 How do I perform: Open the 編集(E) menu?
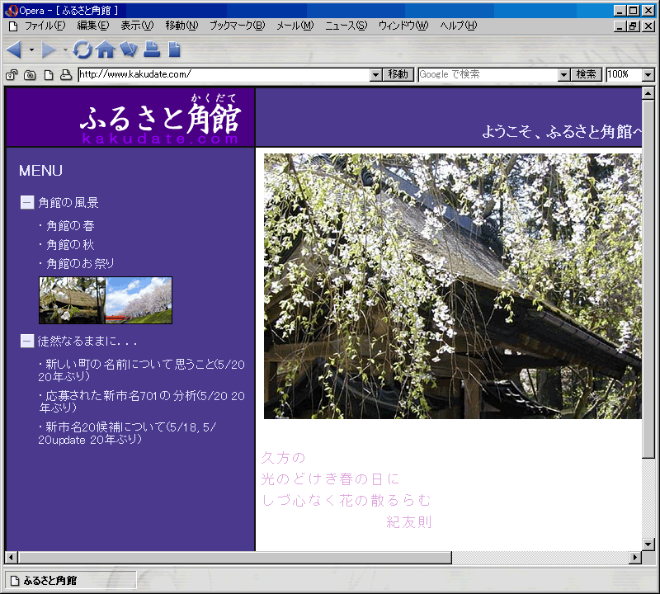click(x=93, y=26)
